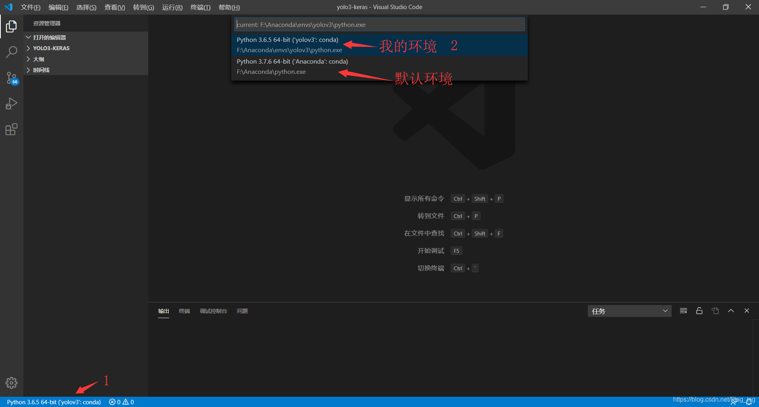Click the 在文件中查找 shortcut hint
Viewport: 759px width, 407px height.
pos(424,234)
